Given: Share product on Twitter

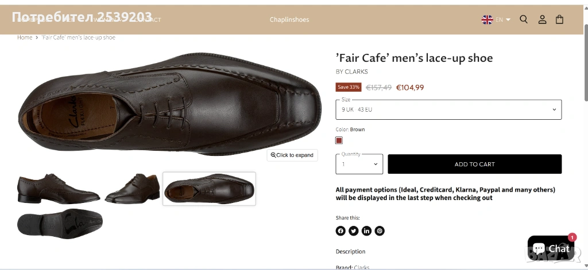Looking at the screenshot, I should tap(354, 231).
